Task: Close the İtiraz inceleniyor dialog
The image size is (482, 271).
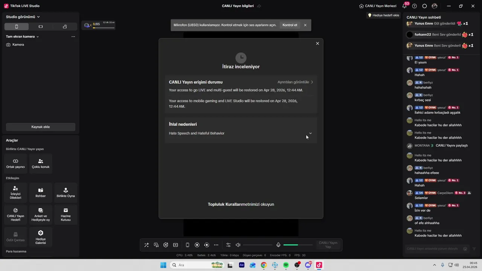Action: tap(317, 43)
